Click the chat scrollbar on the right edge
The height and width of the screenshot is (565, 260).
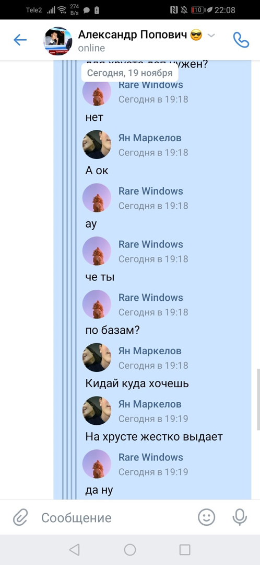coord(258,399)
